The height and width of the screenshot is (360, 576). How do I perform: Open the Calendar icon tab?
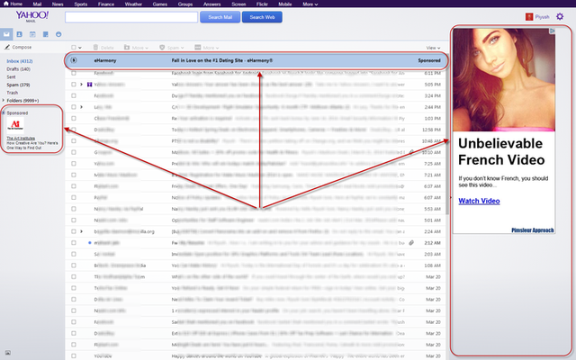tap(33, 34)
